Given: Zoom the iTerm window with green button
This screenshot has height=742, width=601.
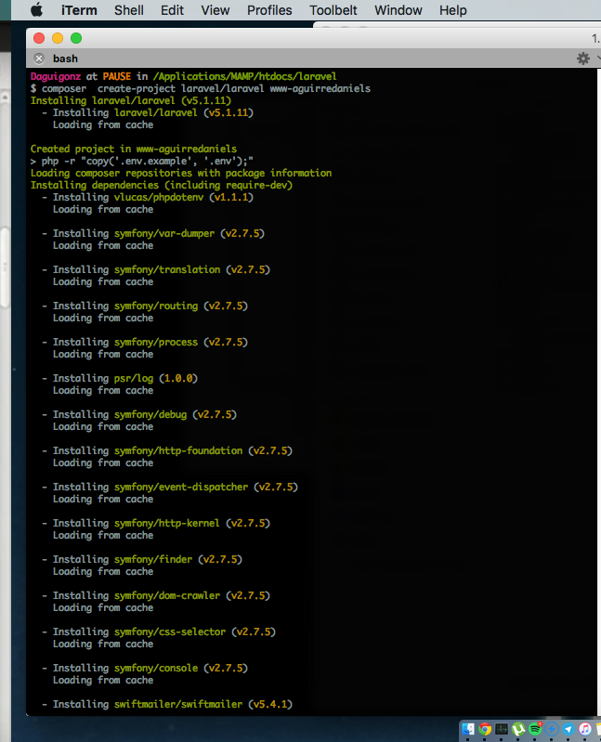Looking at the screenshot, I should click(76, 38).
